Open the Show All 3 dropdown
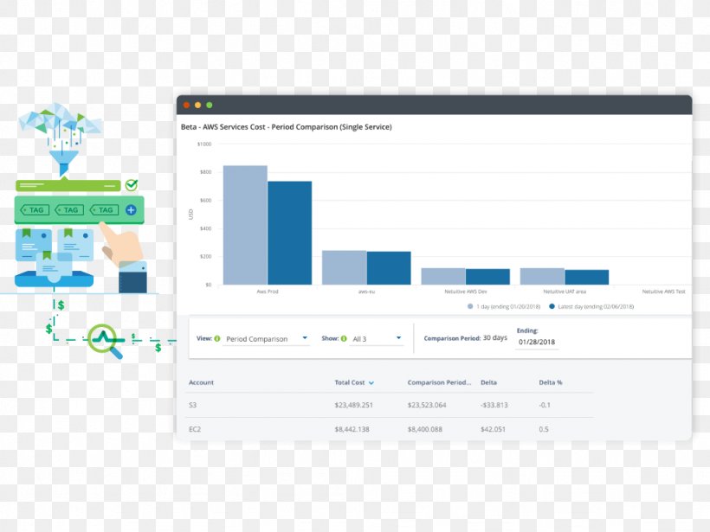710x532 pixels. (377, 339)
